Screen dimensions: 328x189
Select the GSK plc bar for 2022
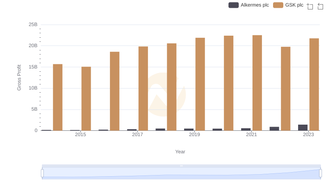tap(285, 89)
